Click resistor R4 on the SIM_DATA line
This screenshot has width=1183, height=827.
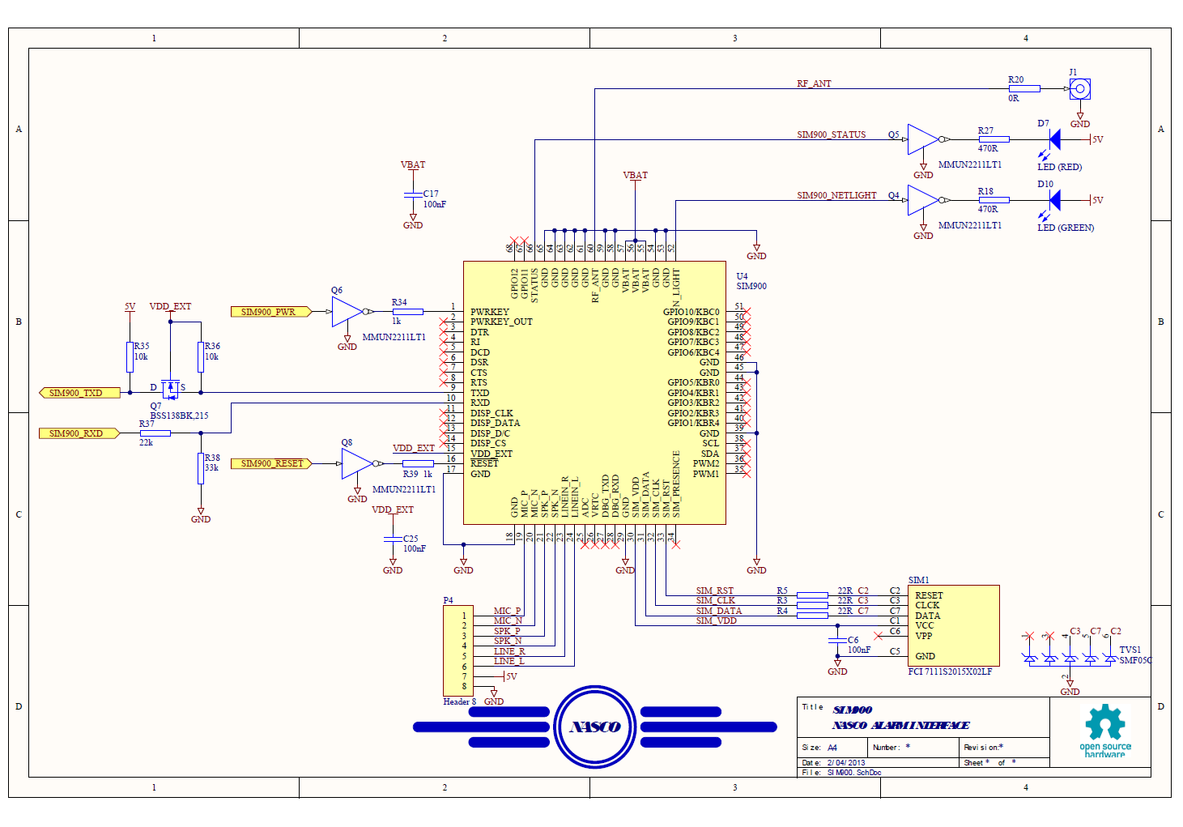click(812, 616)
